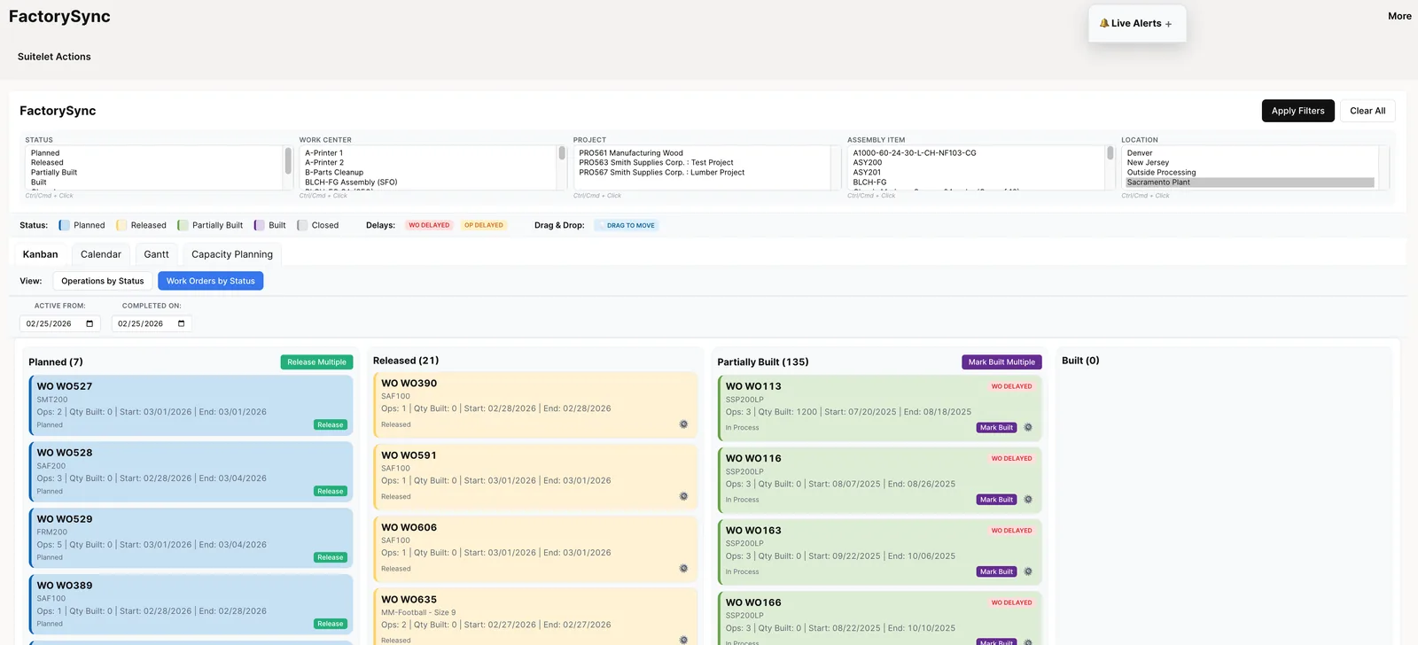
Task: Select Released in Status filter list
Action: (x=154, y=163)
